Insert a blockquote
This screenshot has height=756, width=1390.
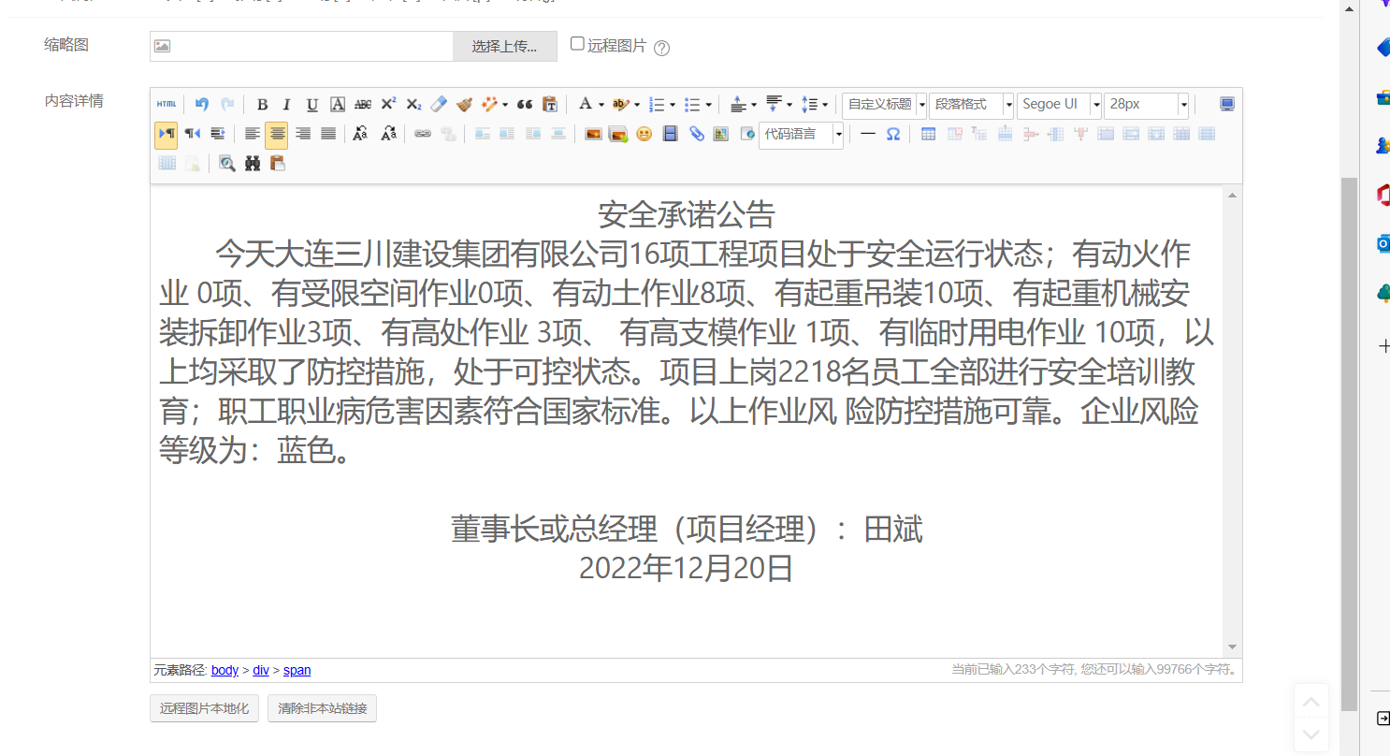(525, 105)
